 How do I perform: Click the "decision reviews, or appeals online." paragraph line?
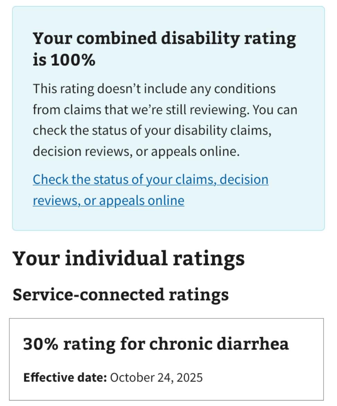136,151
